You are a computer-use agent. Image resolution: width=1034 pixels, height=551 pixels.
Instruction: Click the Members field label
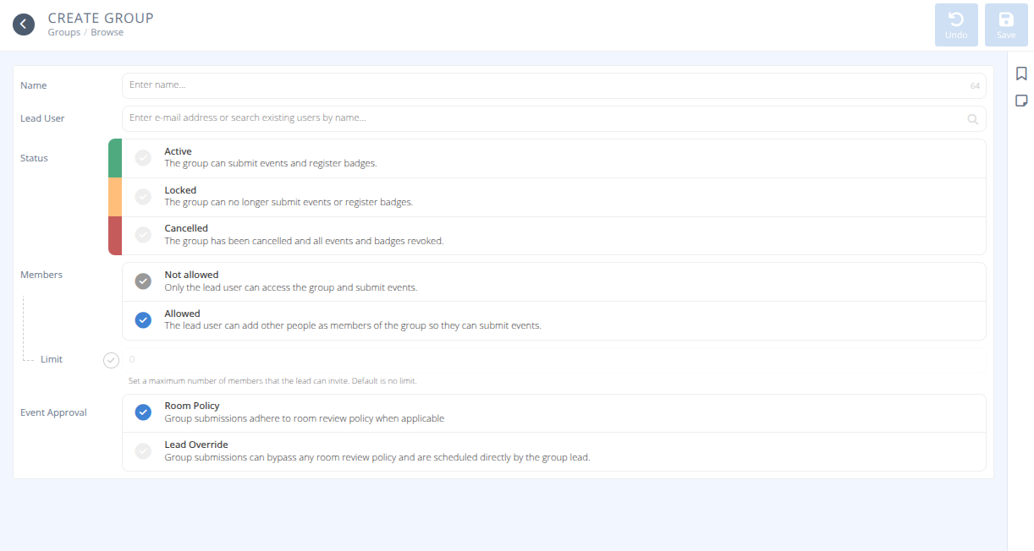pos(41,275)
